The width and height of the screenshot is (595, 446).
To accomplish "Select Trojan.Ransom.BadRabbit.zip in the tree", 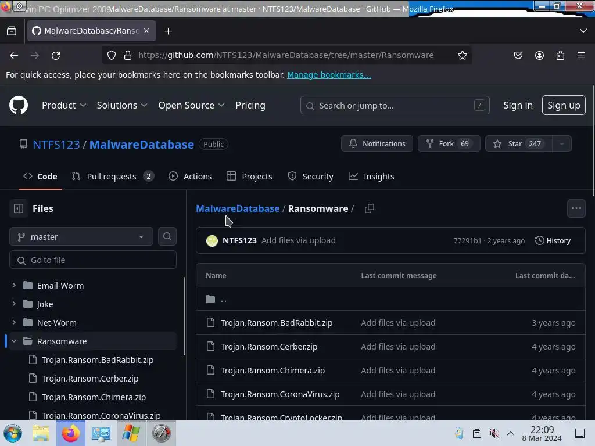I will click(x=98, y=360).
